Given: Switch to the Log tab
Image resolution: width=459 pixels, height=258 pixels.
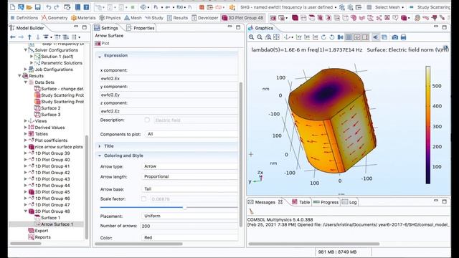Looking at the screenshot, I should pyautogui.click(x=349, y=202).
